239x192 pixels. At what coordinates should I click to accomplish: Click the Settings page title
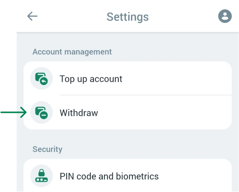pos(127,17)
